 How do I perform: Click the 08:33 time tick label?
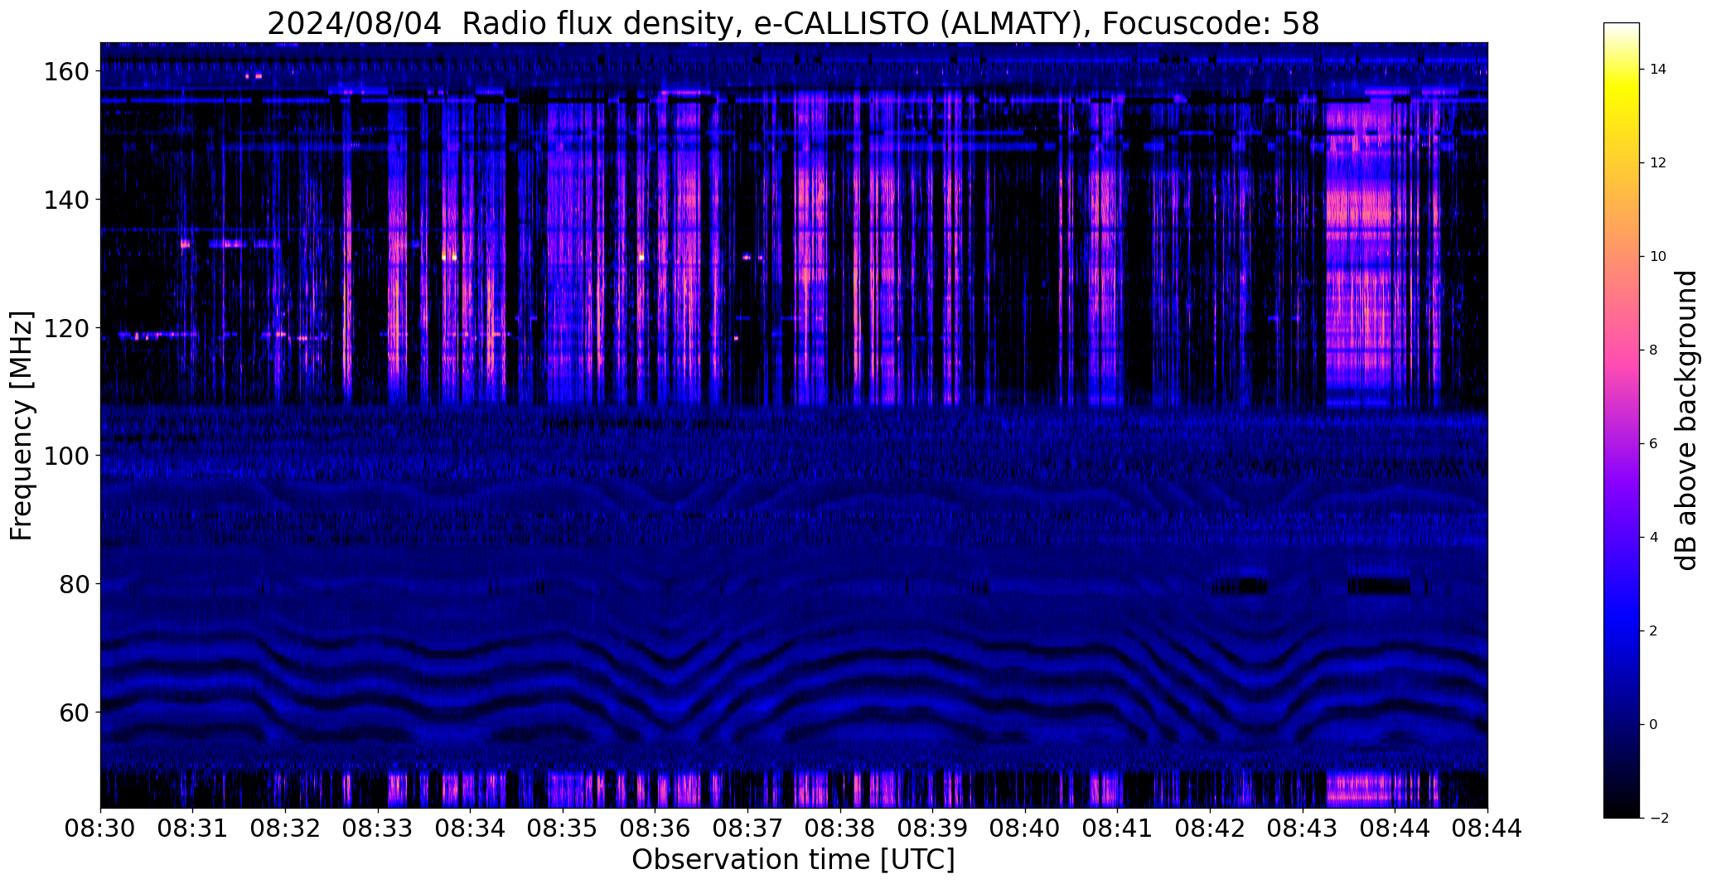[378, 828]
